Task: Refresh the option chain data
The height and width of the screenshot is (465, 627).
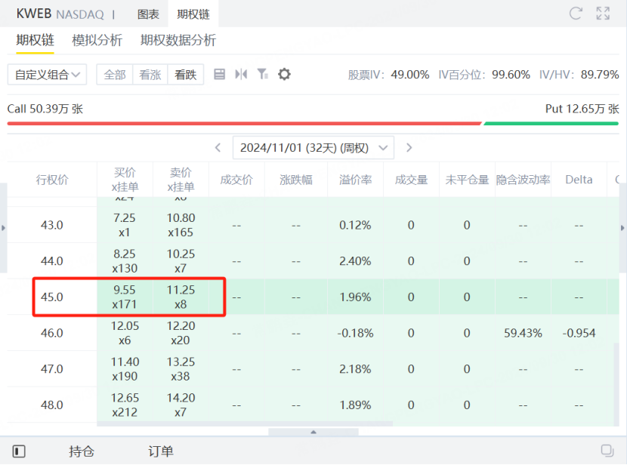Action: tap(575, 13)
